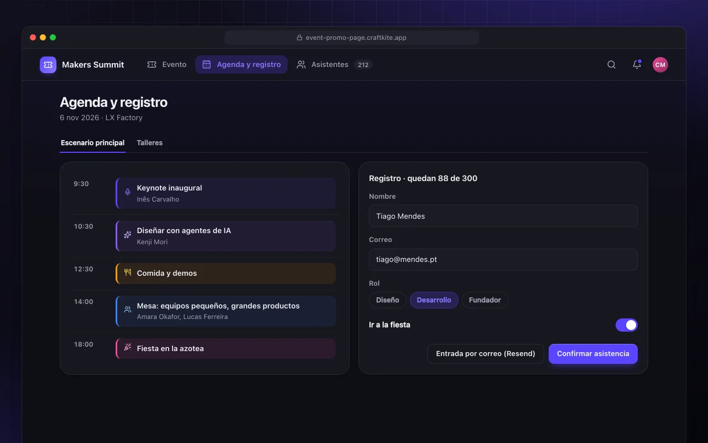The image size is (708, 443).
Task: Select the Diseño role chip
Action: [387, 300]
